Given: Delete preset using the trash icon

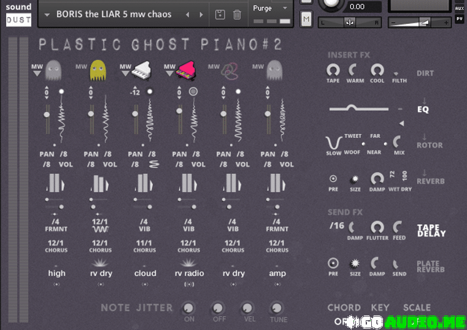Looking at the screenshot, I should [237, 14].
